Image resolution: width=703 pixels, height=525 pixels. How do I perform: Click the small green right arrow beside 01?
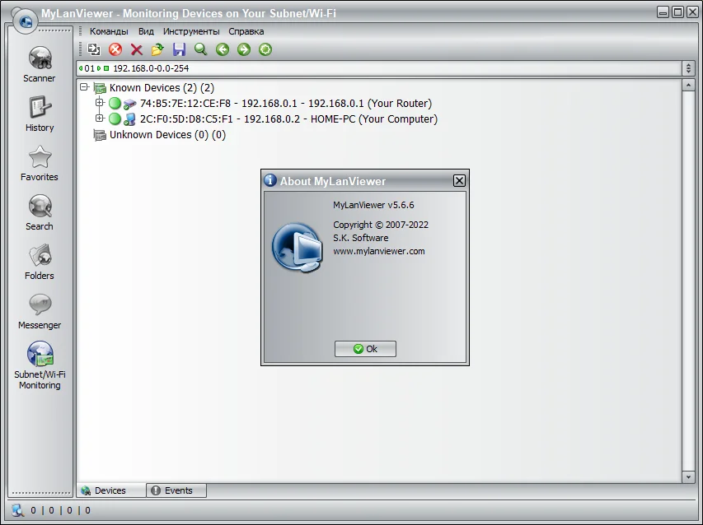click(99, 68)
